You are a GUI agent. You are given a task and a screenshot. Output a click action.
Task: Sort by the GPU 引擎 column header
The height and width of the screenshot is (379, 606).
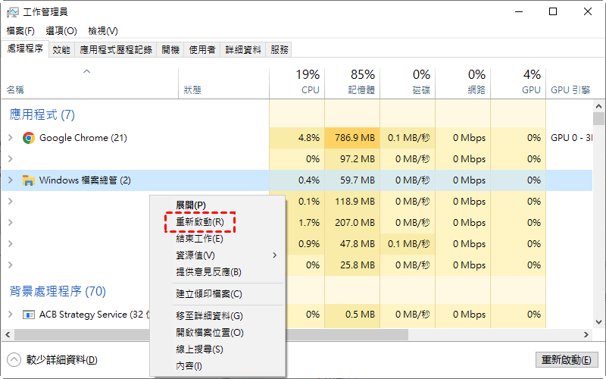570,90
